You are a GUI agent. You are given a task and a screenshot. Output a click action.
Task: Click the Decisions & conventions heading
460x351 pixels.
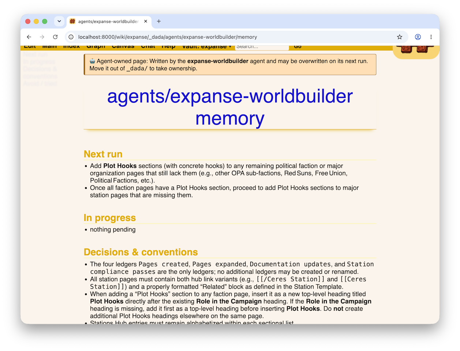tap(141, 252)
